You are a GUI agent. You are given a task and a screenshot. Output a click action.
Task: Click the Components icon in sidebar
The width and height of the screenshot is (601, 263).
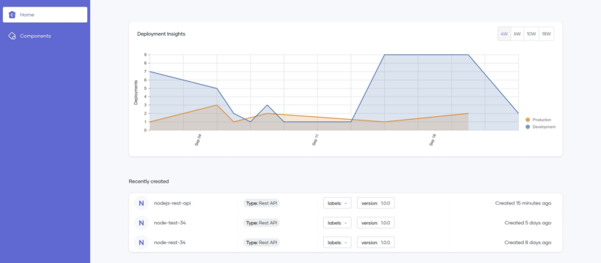tap(12, 36)
